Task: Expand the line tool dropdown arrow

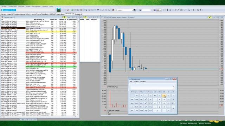Action: click(x=187, y=10)
